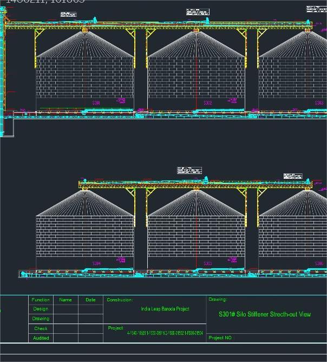327x362 pixels.
Task: Select the Date column header
Action: [90, 300]
